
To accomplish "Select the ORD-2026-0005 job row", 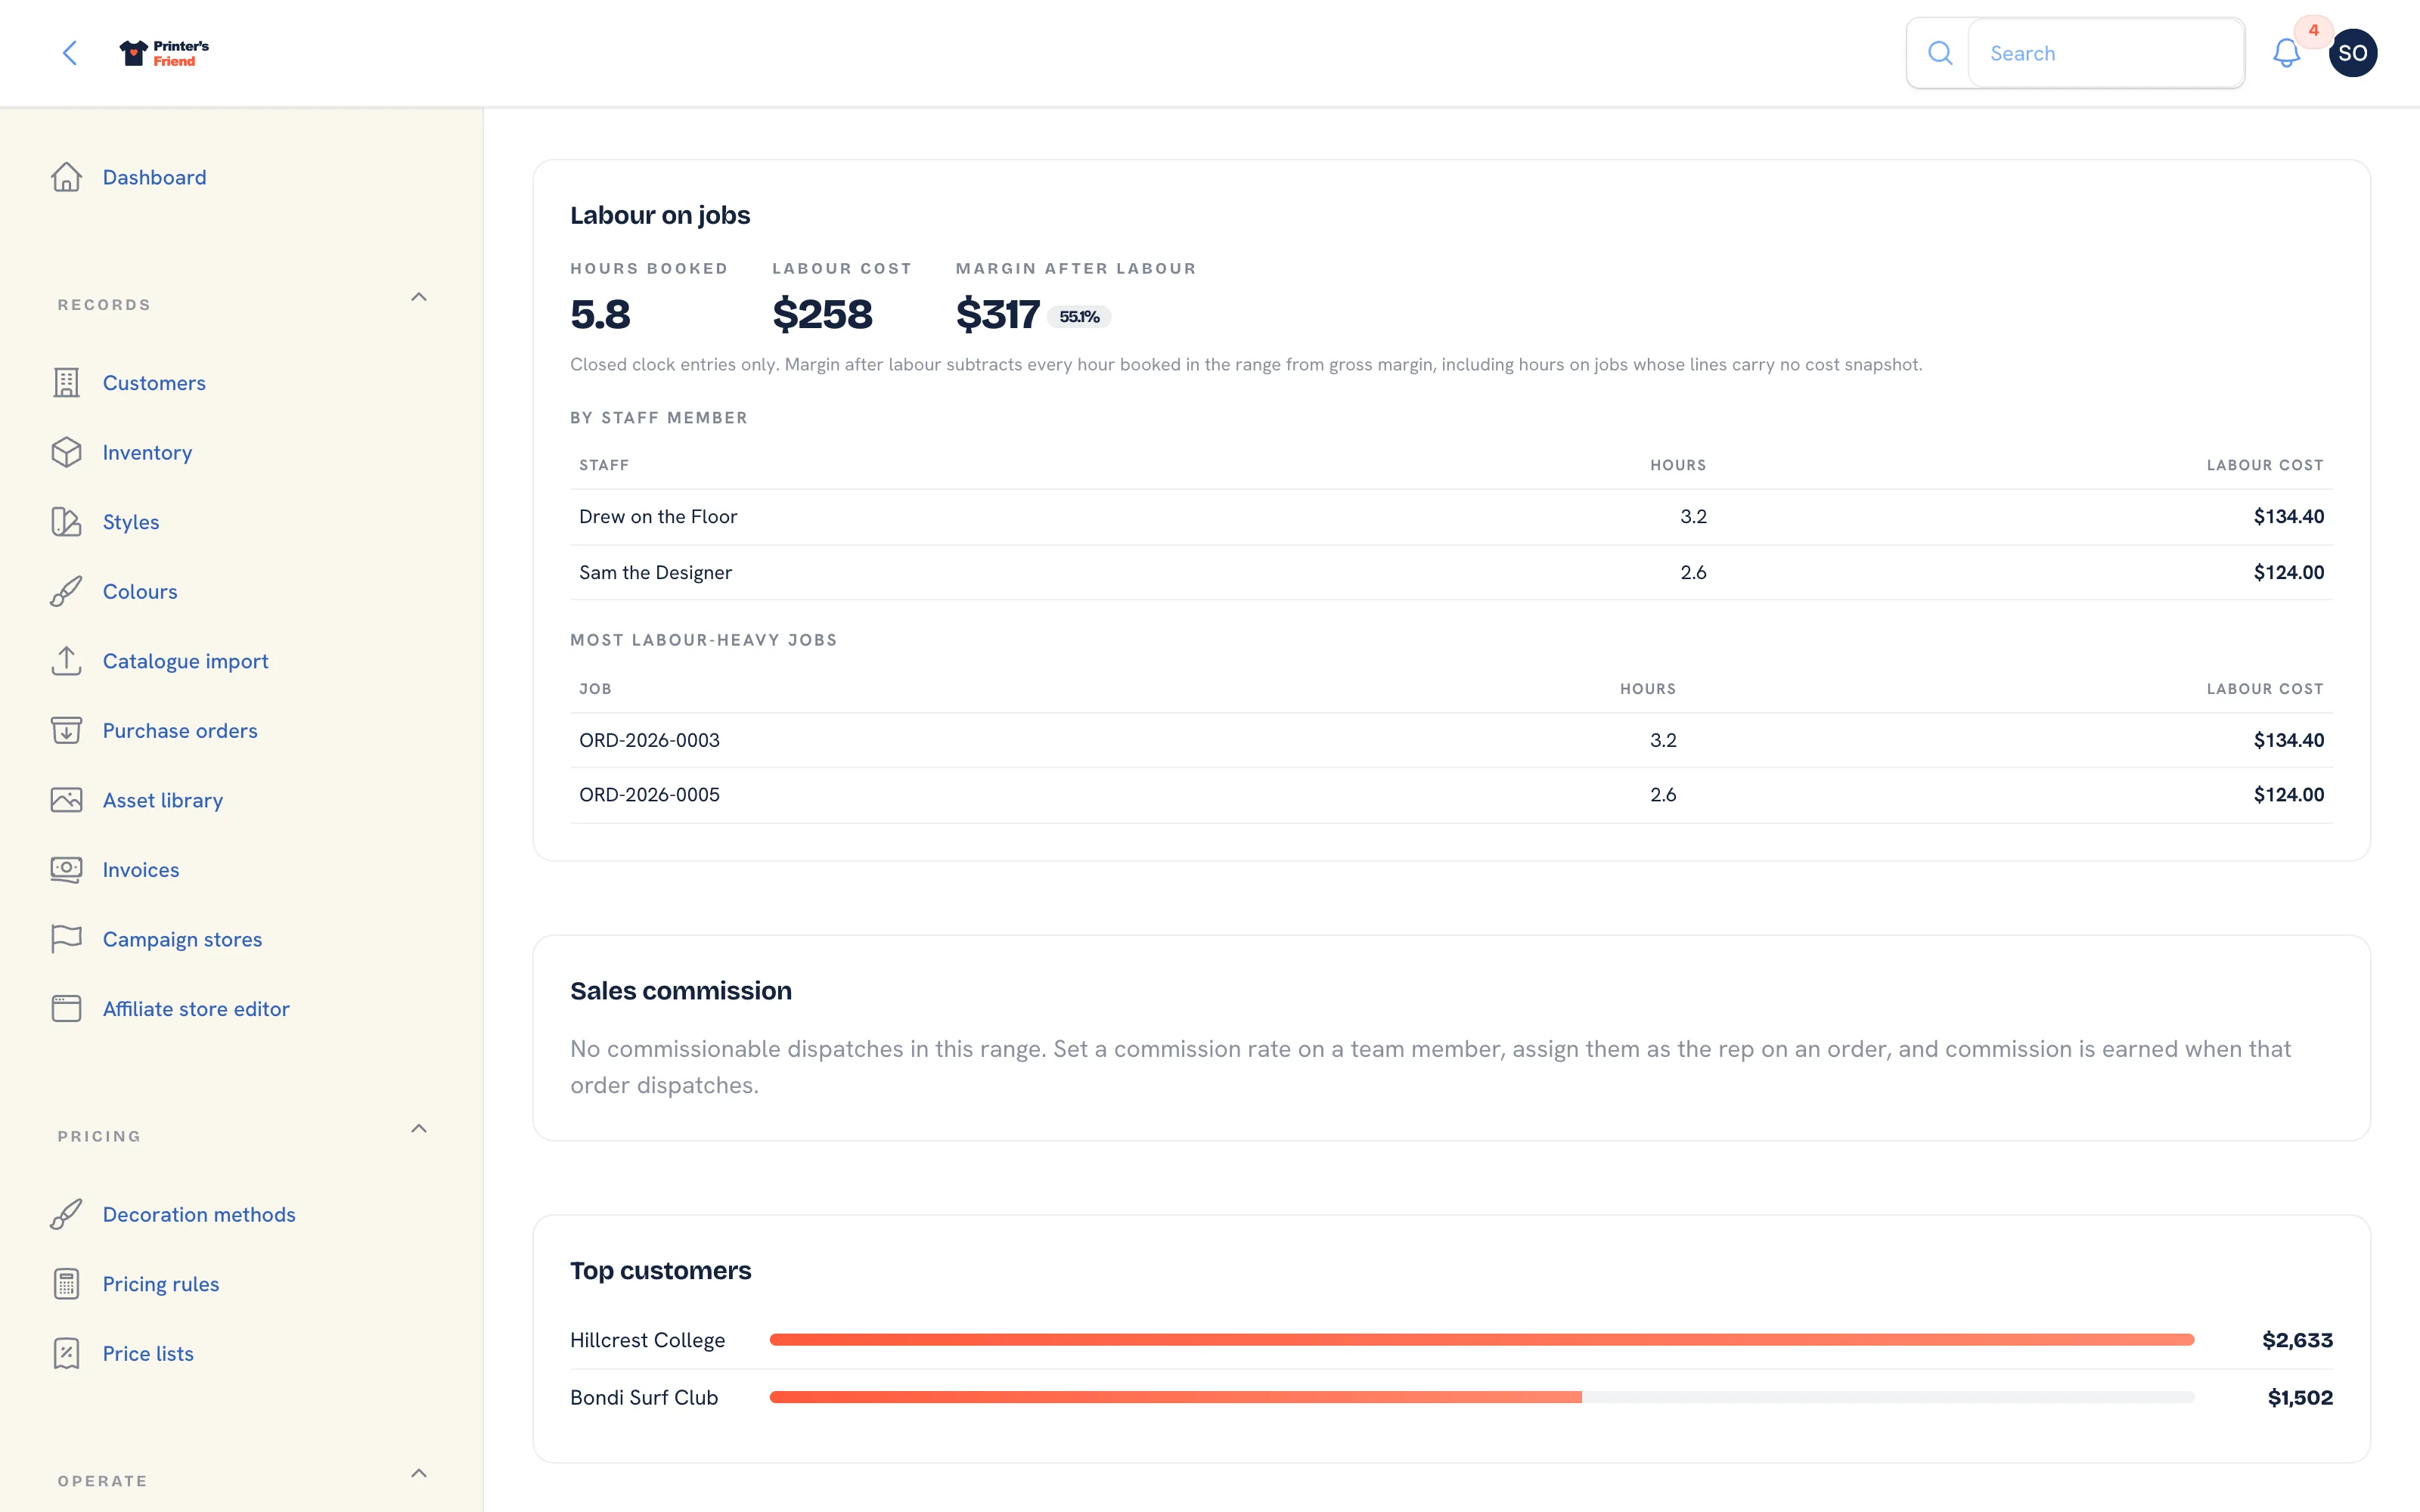I will [1451, 795].
